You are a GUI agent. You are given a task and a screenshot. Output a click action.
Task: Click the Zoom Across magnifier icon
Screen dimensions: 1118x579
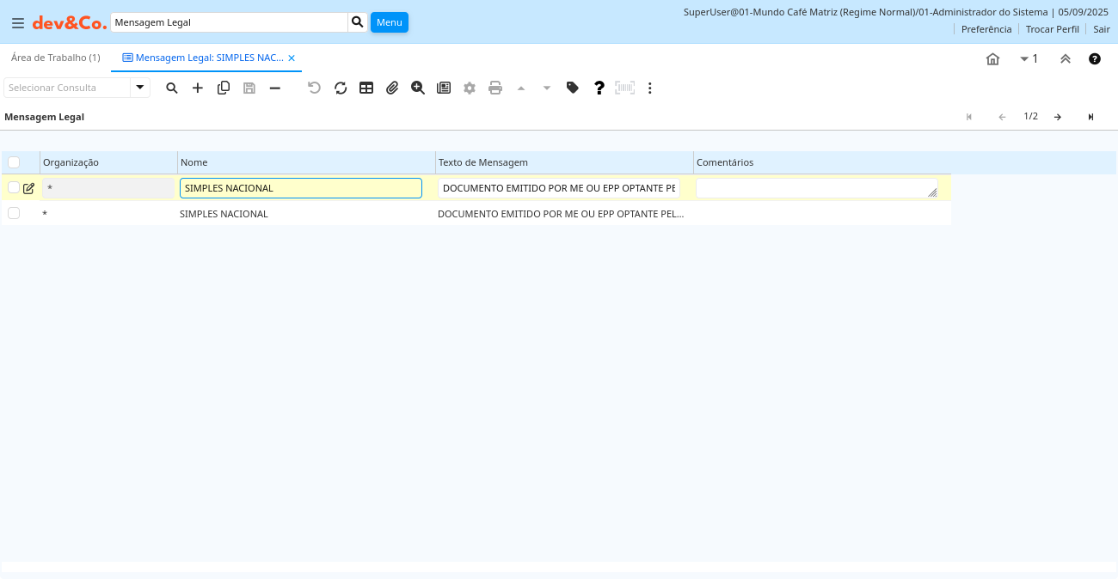pos(418,88)
